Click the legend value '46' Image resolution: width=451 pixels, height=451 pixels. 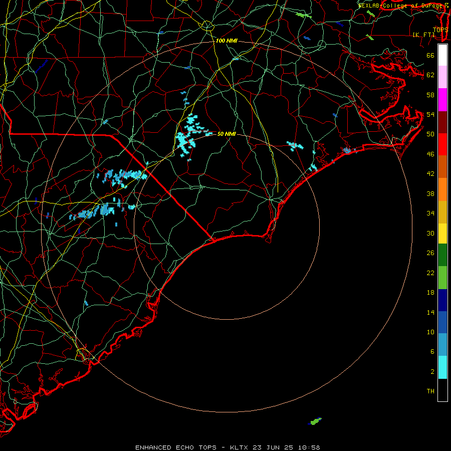(x=430, y=154)
